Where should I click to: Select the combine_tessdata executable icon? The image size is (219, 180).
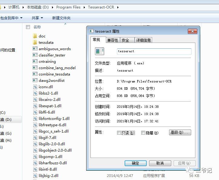point(35,74)
